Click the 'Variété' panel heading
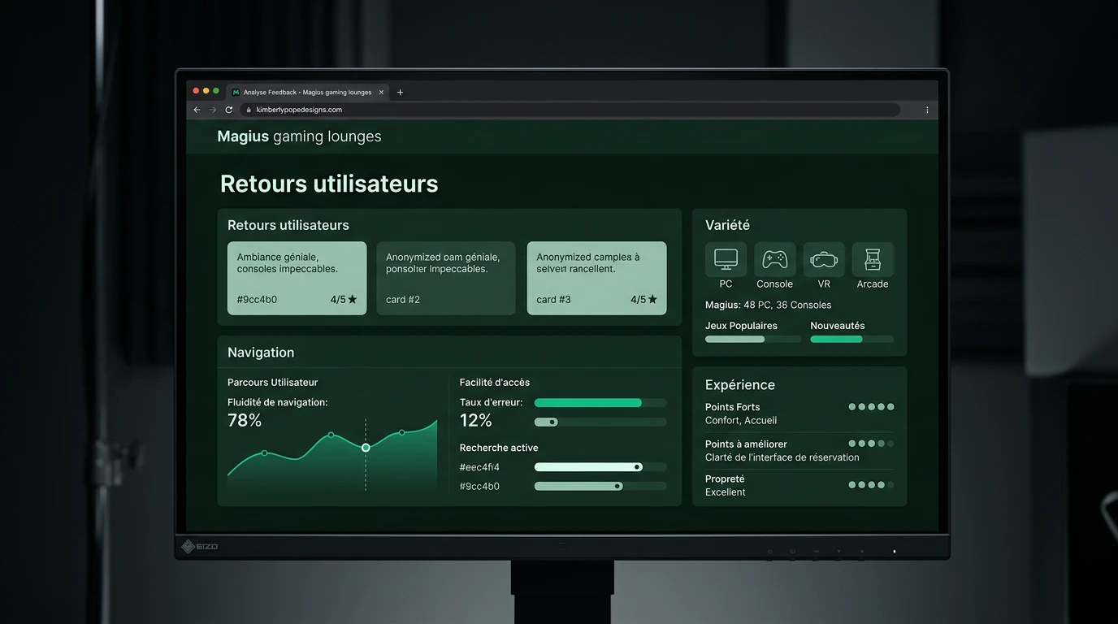 coord(727,225)
